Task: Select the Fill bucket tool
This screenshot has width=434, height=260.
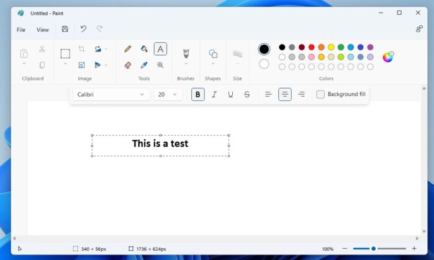Action: coord(144,49)
